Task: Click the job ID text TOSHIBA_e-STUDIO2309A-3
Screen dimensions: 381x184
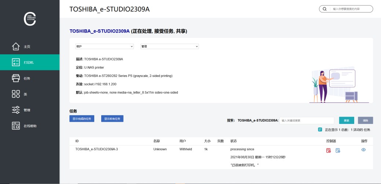Action: tap(97, 149)
